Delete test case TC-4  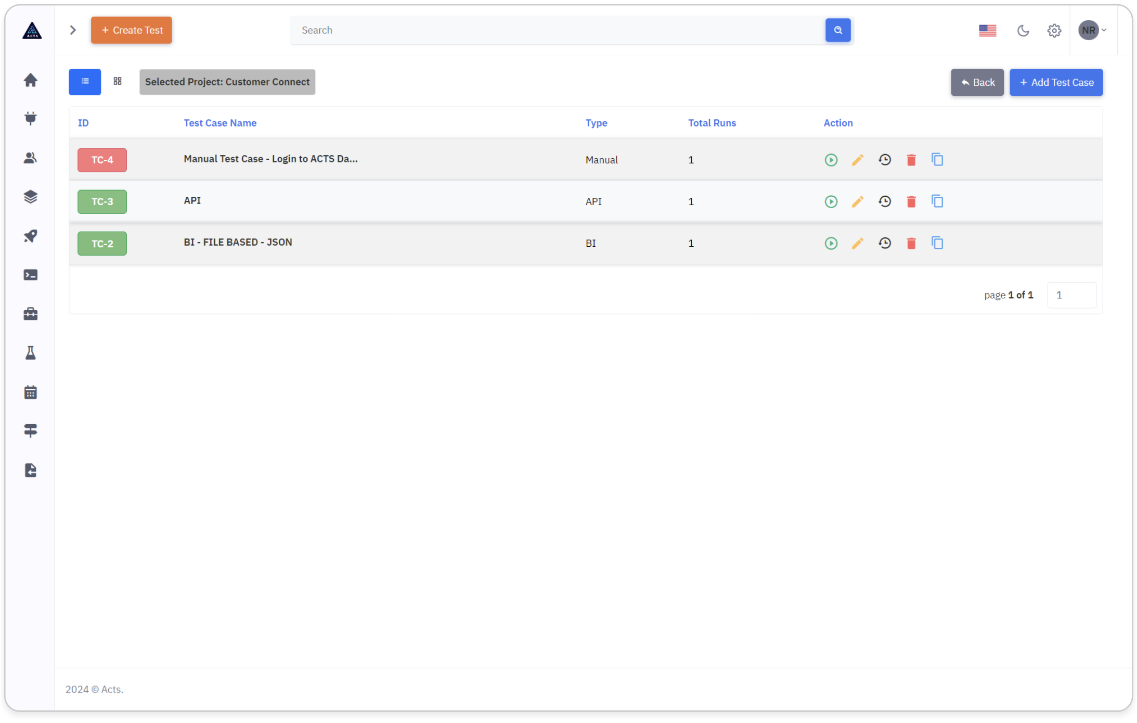pyautogui.click(x=911, y=160)
